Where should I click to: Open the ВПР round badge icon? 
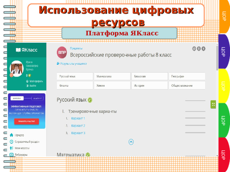coord(62,52)
